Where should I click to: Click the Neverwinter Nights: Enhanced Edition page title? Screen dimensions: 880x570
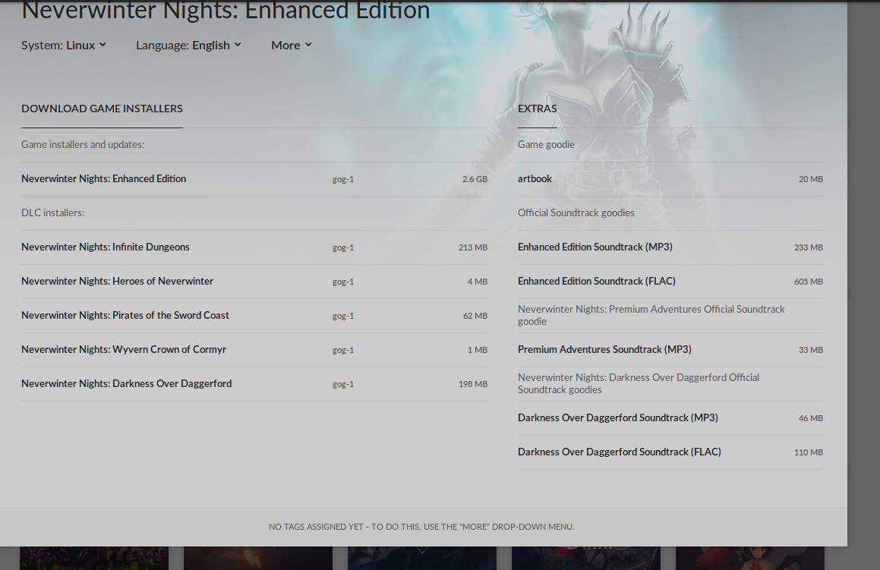(x=226, y=11)
